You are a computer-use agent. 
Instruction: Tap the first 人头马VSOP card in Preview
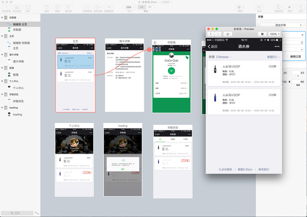244,74
